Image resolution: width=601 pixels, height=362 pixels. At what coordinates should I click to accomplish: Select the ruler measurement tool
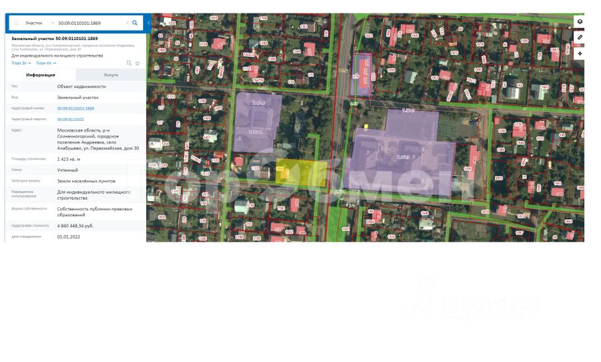(580, 37)
